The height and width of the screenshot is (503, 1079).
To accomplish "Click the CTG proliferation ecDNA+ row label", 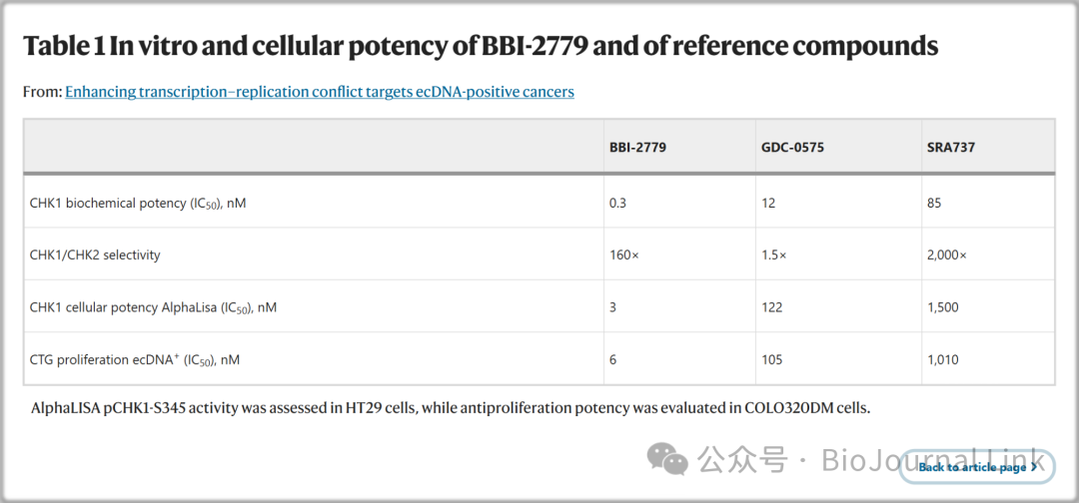I will (x=135, y=359).
